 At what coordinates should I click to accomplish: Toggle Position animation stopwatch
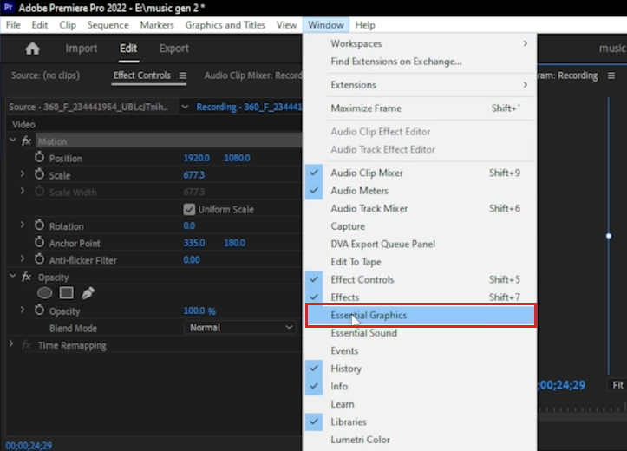click(x=39, y=158)
